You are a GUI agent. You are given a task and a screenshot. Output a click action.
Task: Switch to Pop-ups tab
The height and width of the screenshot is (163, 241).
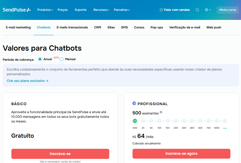coord(157,27)
